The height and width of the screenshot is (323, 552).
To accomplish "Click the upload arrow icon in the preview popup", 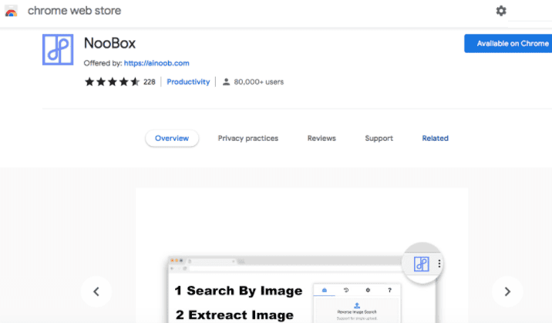I will [x=357, y=305].
